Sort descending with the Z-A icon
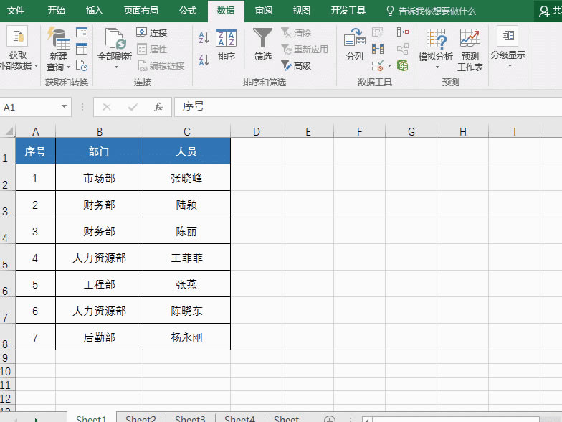Viewport: 562px width, 422px height. 204,60
